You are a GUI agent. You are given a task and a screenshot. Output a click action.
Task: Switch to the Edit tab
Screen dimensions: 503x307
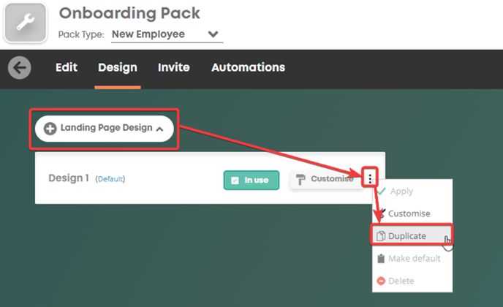[67, 67]
